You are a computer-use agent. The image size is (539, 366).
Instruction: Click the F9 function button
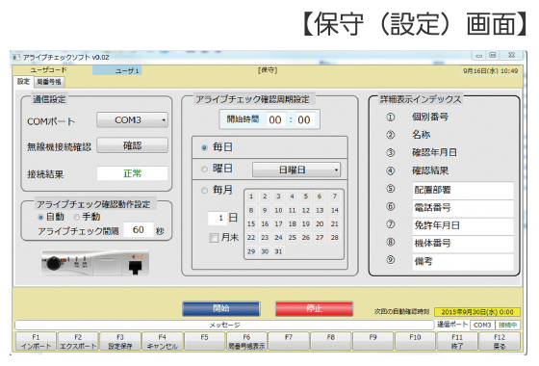point(373,341)
